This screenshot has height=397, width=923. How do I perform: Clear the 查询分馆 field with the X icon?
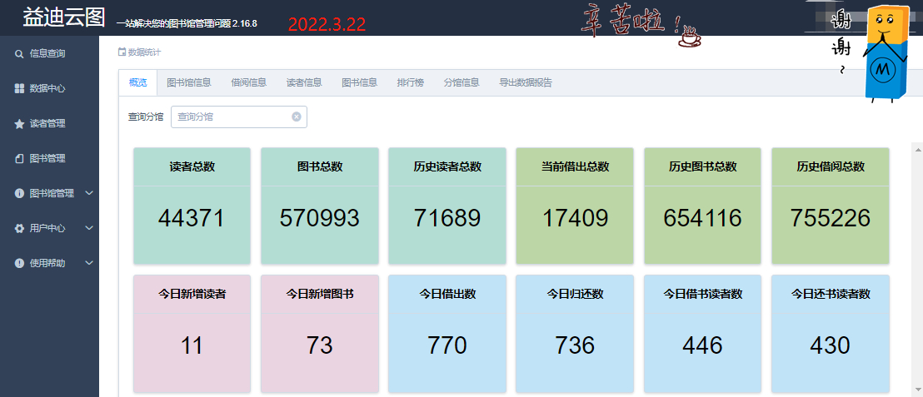[296, 117]
